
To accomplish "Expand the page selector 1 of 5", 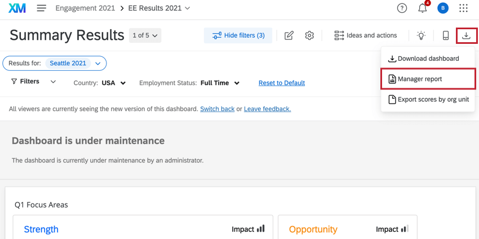I will (145, 35).
